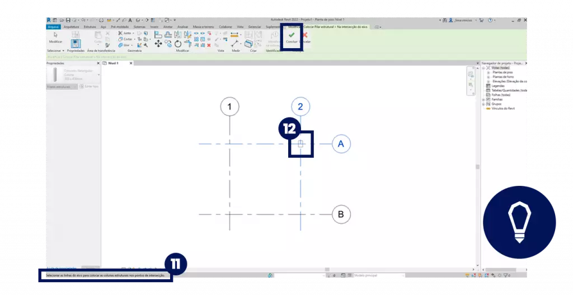The image size is (573, 295).
Task: Switch to the Massa e terreno tab
Action: click(x=204, y=27)
